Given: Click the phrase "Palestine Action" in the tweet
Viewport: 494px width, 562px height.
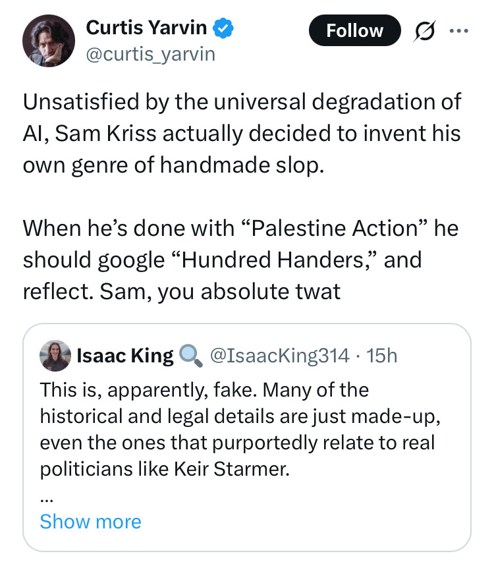Looking at the screenshot, I should pos(336,228).
